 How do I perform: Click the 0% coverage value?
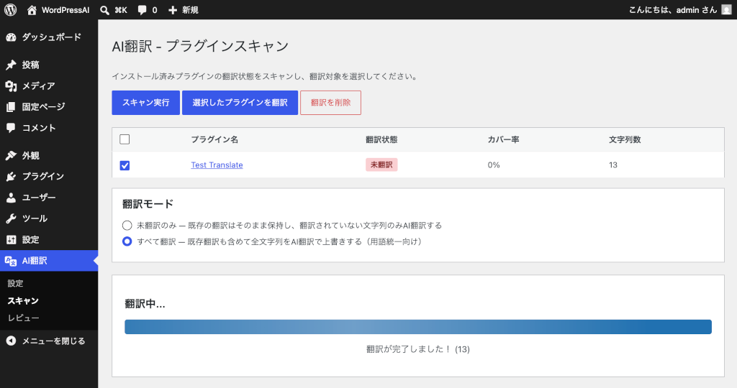[494, 165]
